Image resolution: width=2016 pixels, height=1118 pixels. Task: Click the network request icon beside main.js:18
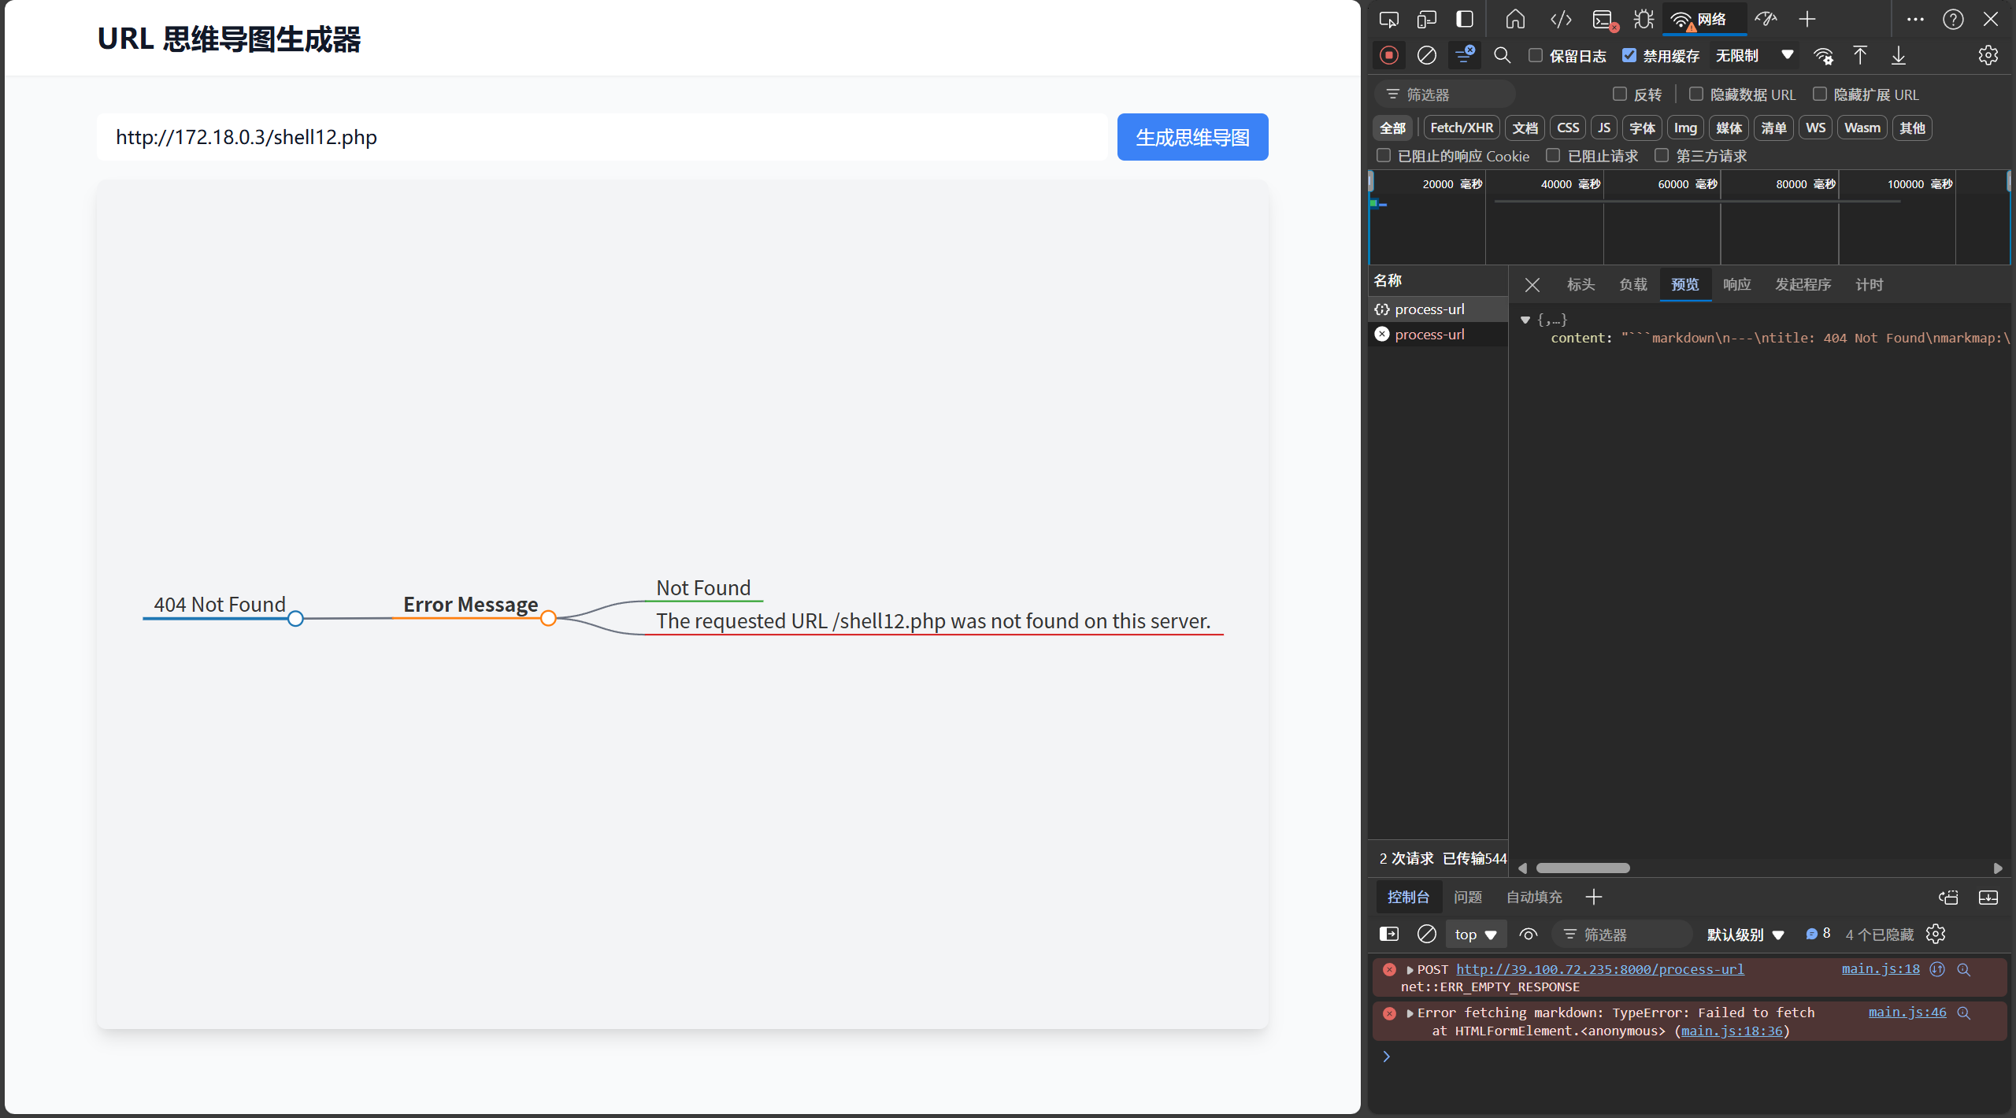coord(1937,969)
